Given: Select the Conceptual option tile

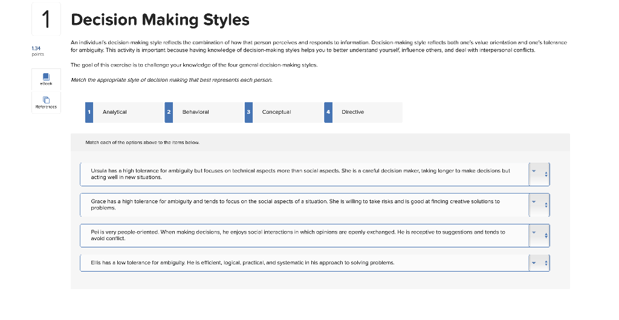Looking at the screenshot, I should tap(284, 112).
